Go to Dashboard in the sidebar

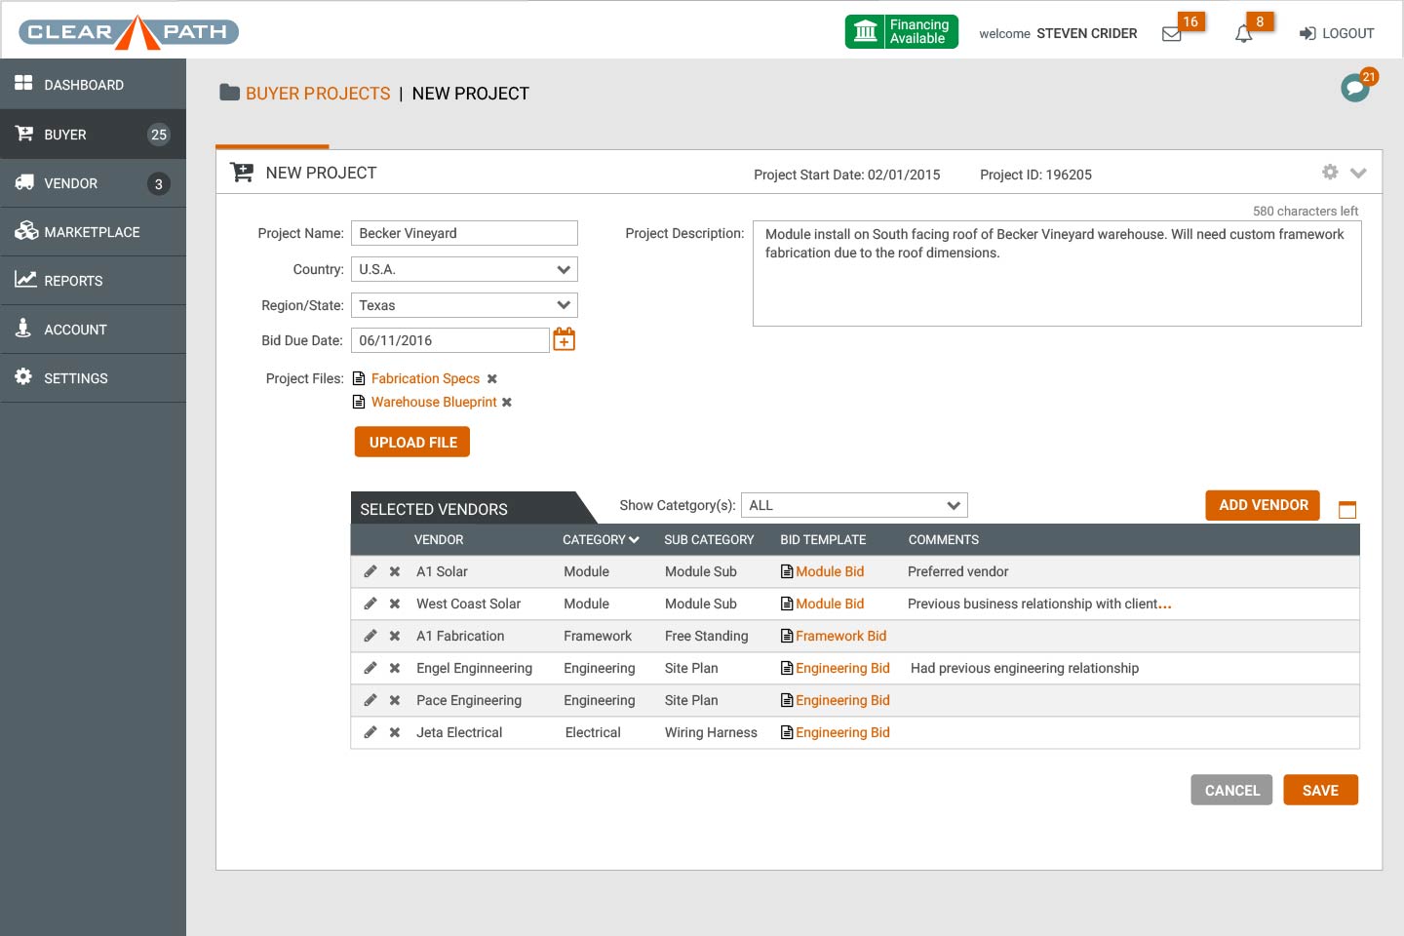tap(93, 85)
